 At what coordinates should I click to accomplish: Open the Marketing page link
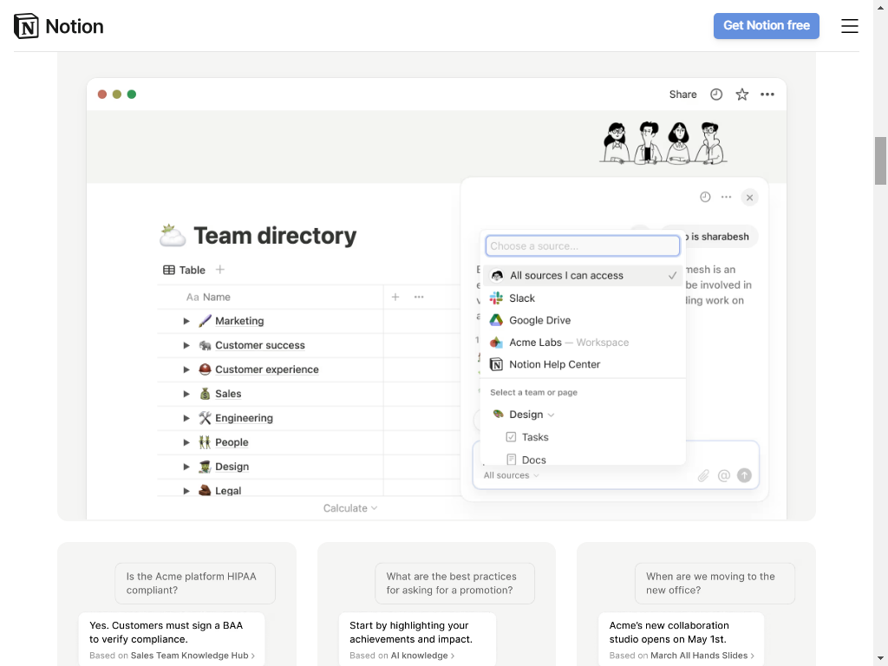pyautogui.click(x=239, y=321)
